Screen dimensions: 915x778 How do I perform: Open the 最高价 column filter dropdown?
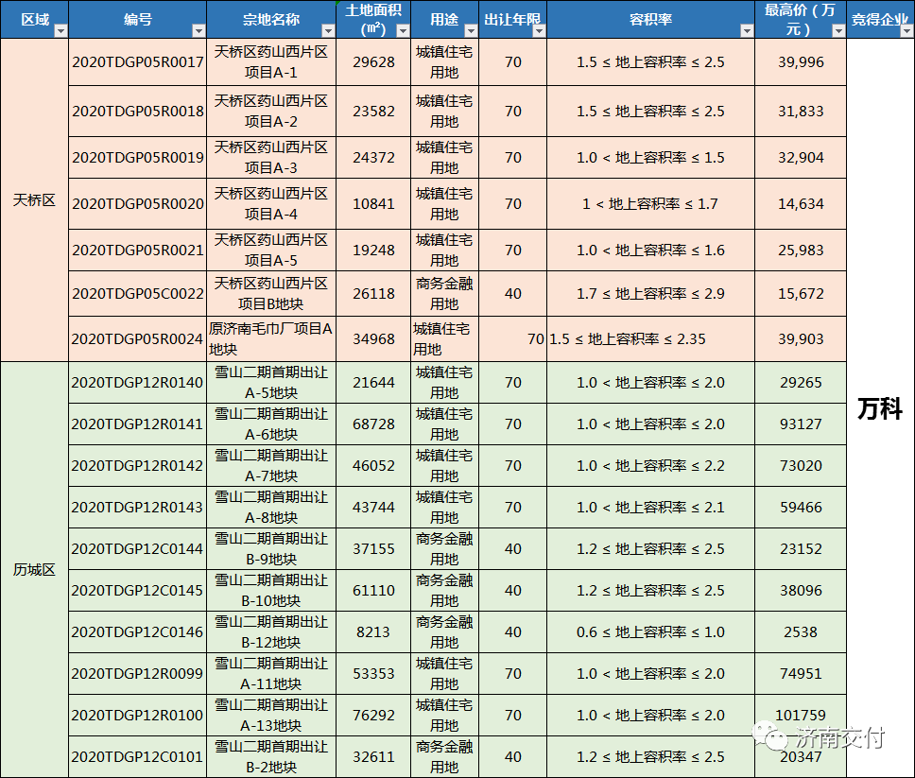click(837, 30)
